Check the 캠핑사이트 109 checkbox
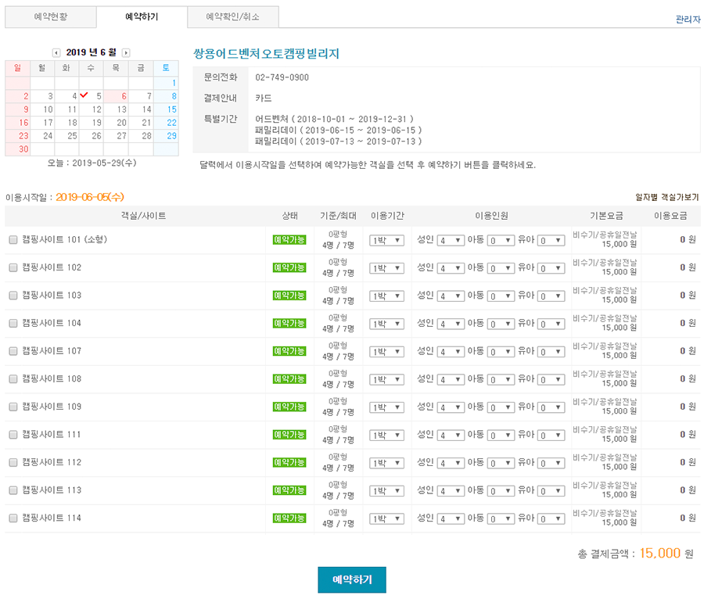 point(13,407)
